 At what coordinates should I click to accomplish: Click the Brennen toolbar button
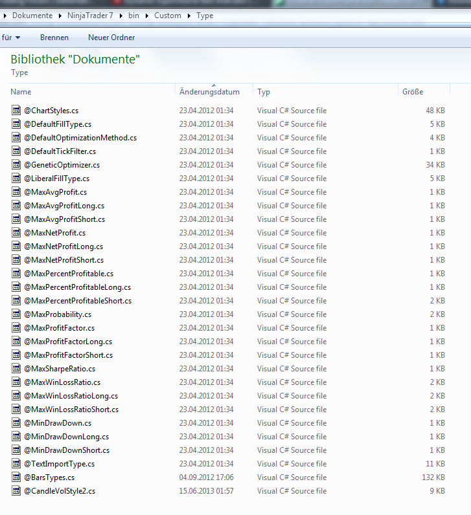pos(54,38)
